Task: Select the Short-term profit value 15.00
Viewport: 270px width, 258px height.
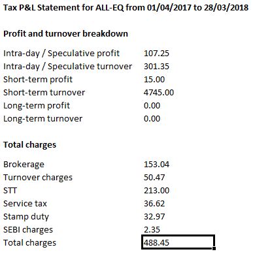Action: point(154,80)
